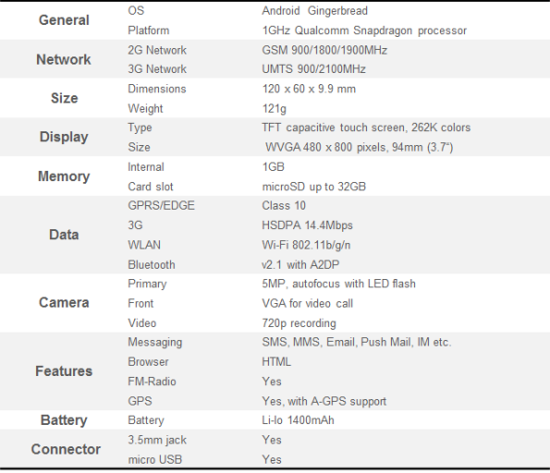Viewport: 550px width, 473px height.
Task: Select the 120 x 60 x 9.9 mm dimensions
Action: [x=309, y=89]
